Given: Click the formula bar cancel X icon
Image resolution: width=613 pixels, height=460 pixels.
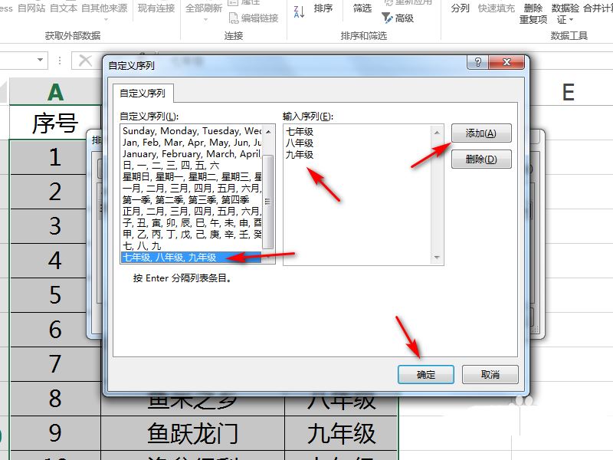Looking at the screenshot, I should click(85, 61).
